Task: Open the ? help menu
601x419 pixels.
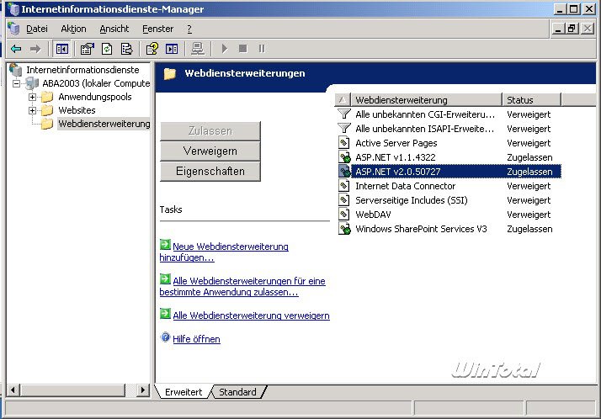Action: tap(189, 29)
